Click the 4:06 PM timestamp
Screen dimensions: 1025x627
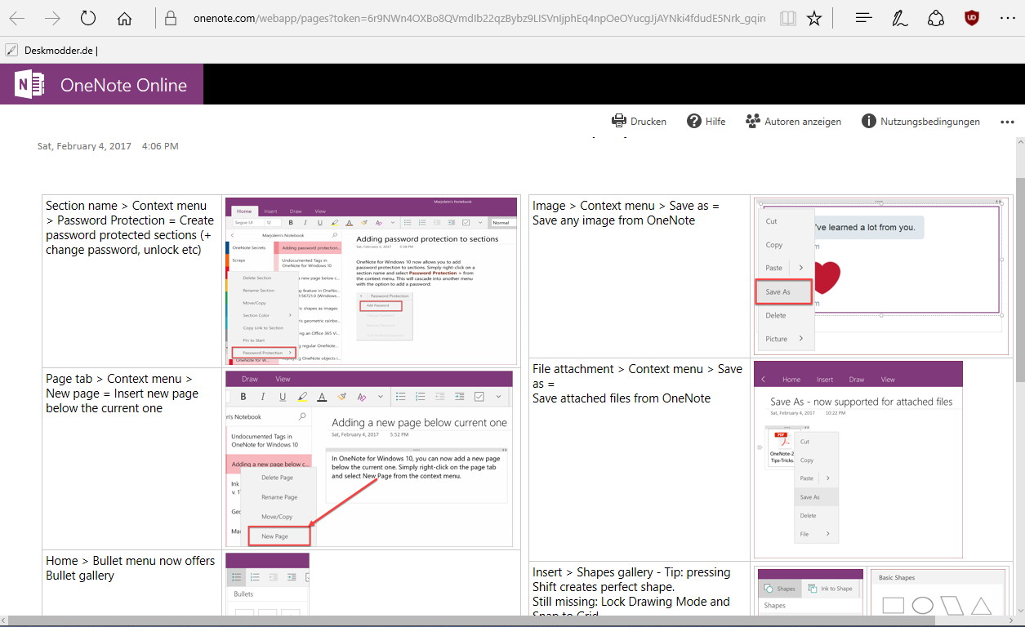(x=160, y=146)
